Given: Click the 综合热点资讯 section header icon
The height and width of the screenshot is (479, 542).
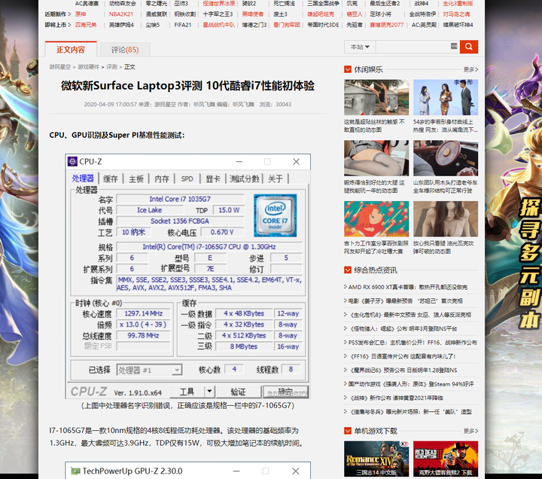Looking at the screenshot, I should coord(348,270).
